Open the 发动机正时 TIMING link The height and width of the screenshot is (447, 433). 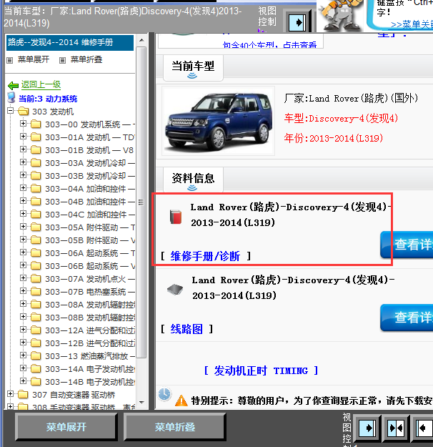tap(261, 370)
